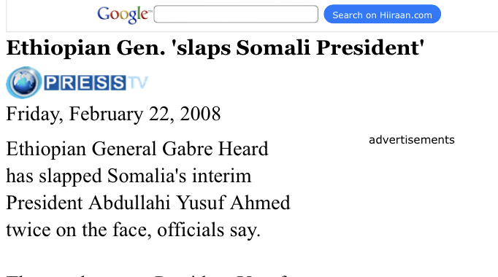Click the year 2008 in the date
Screen dimensions: 498x277
coord(200,114)
